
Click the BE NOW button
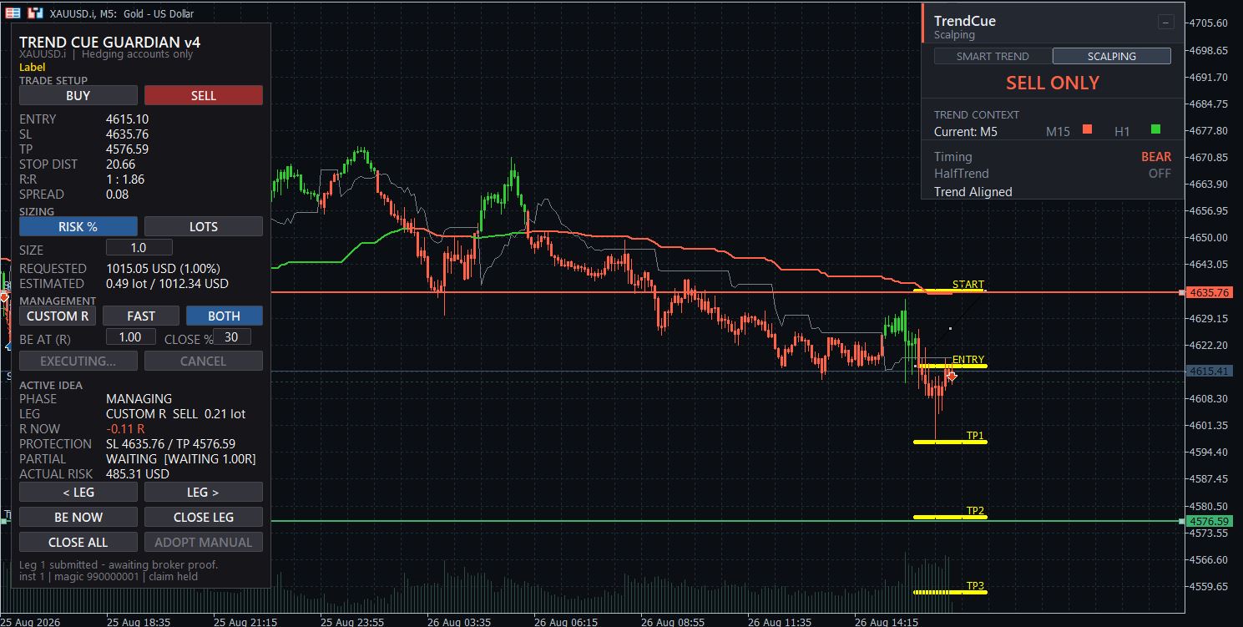[x=78, y=517]
